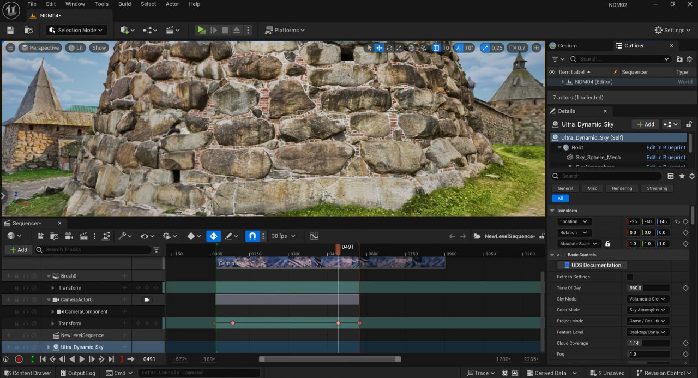The width and height of the screenshot is (698, 378).
Task: Click the Sequencer render movie clapper icon
Action: (x=83, y=236)
